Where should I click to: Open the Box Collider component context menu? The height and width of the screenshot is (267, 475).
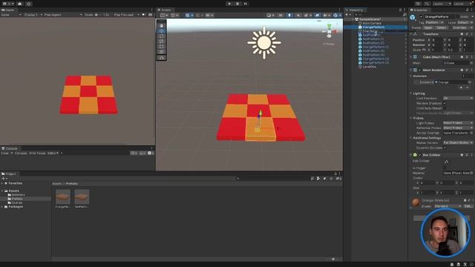[x=472, y=155]
